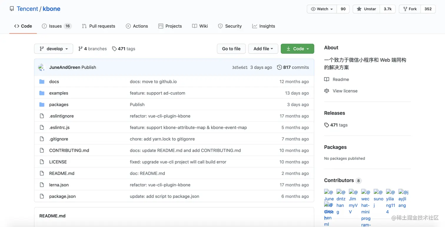The image size is (445, 227).
Task: Click the packages folder icon
Action: [x=42, y=105]
